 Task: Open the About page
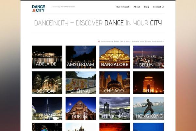pos(137,7)
